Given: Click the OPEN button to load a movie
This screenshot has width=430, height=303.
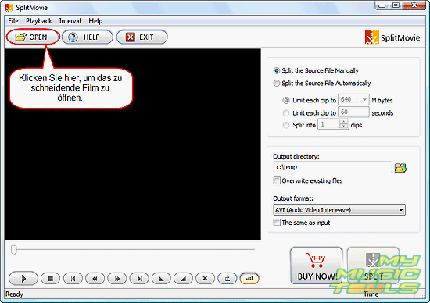Looking at the screenshot, I should tap(33, 37).
